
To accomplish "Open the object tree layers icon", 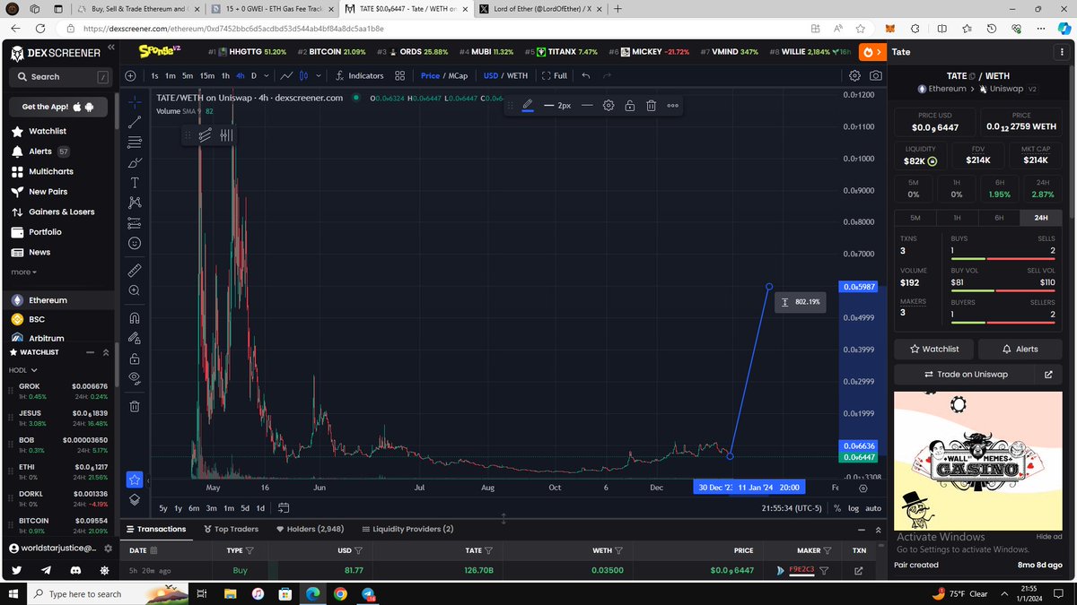I will click(135, 499).
